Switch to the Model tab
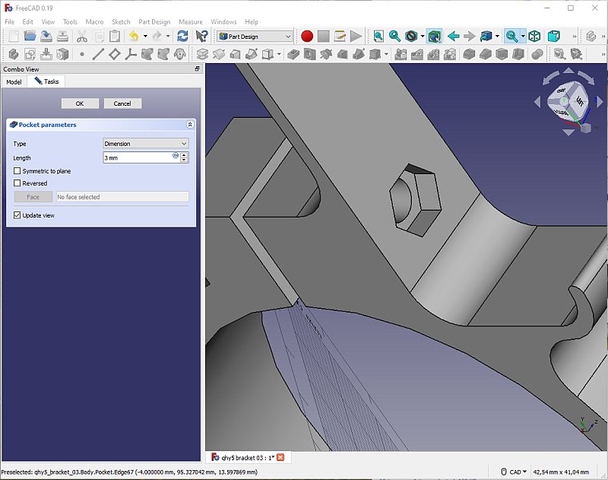Viewport: 608px width, 480px height. (x=14, y=82)
